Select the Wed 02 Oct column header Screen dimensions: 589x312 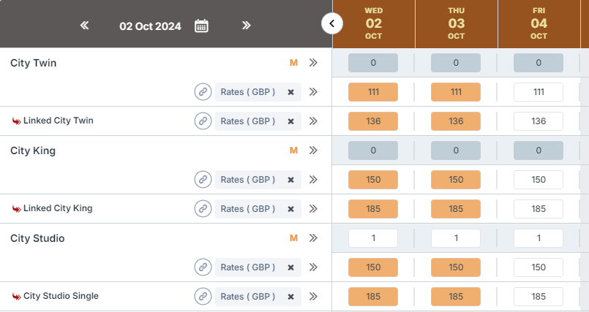click(373, 24)
